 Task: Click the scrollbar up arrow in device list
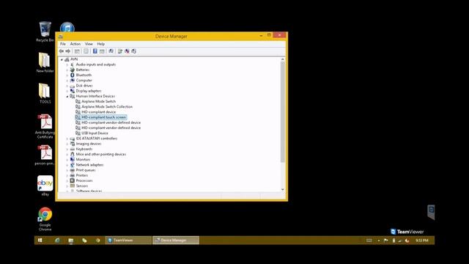283,59
